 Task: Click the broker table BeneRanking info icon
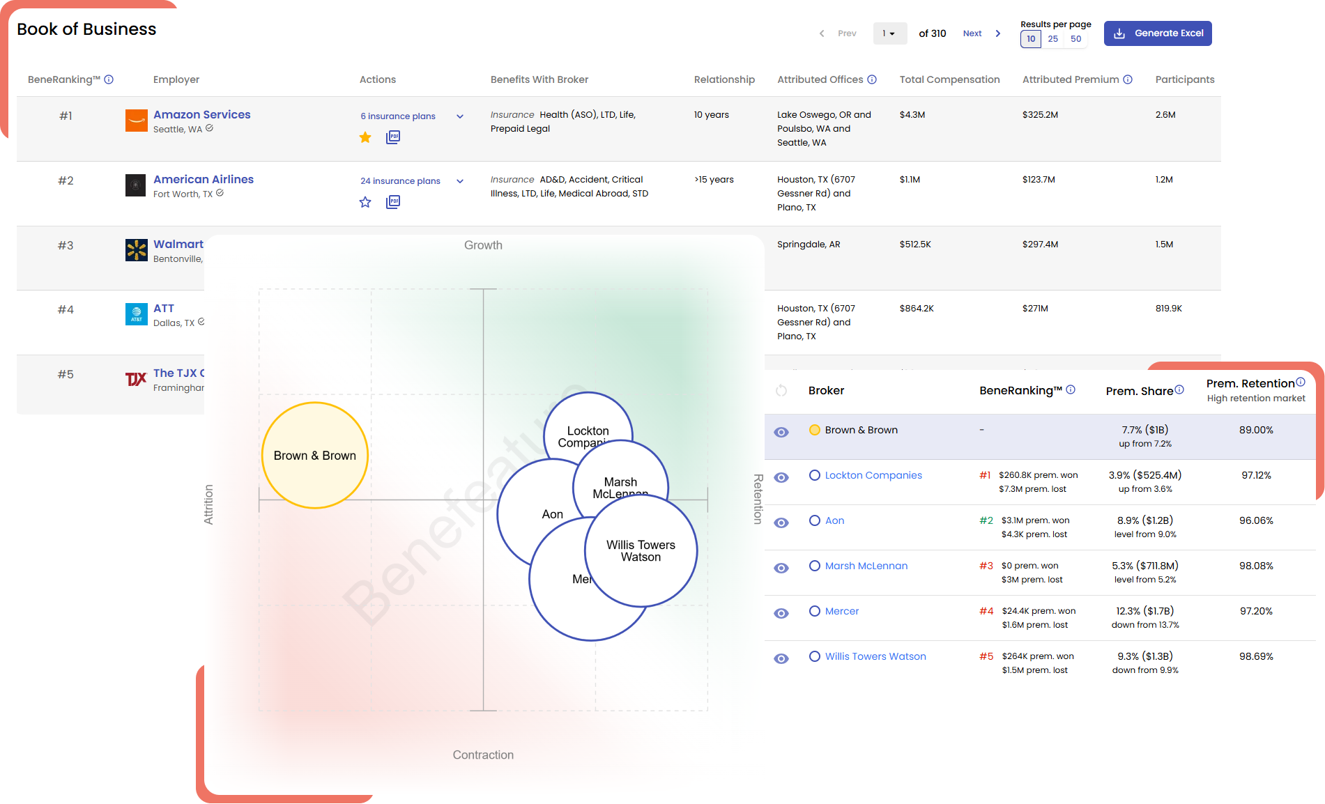point(1071,389)
